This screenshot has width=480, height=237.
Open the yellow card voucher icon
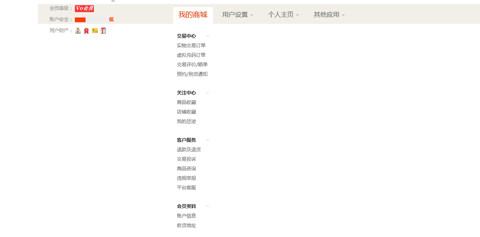tap(95, 31)
